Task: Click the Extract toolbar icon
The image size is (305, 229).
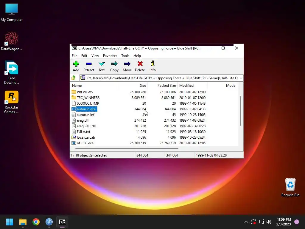Action: (x=89, y=64)
